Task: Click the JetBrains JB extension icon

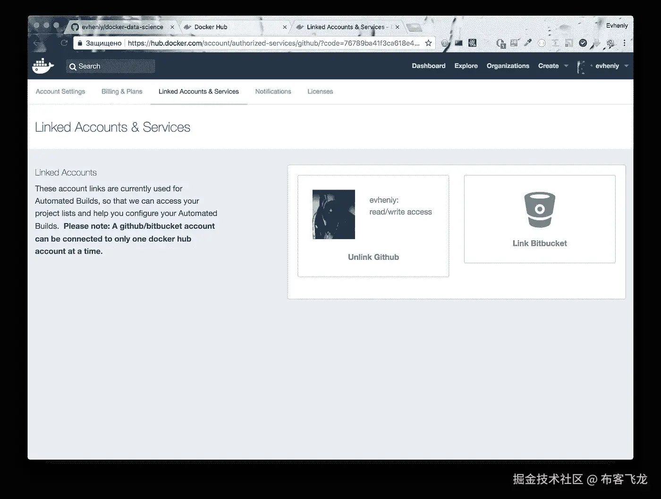Action: point(514,43)
